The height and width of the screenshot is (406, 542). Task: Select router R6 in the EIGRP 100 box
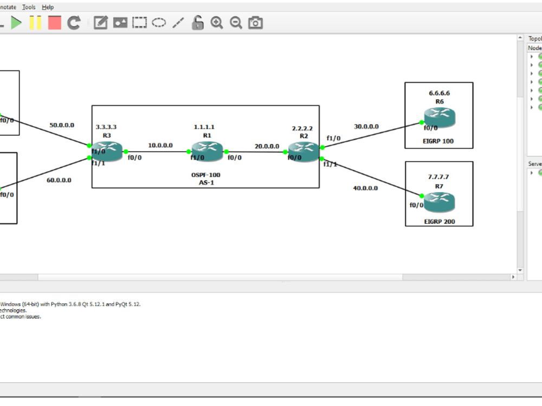[x=439, y=115]
